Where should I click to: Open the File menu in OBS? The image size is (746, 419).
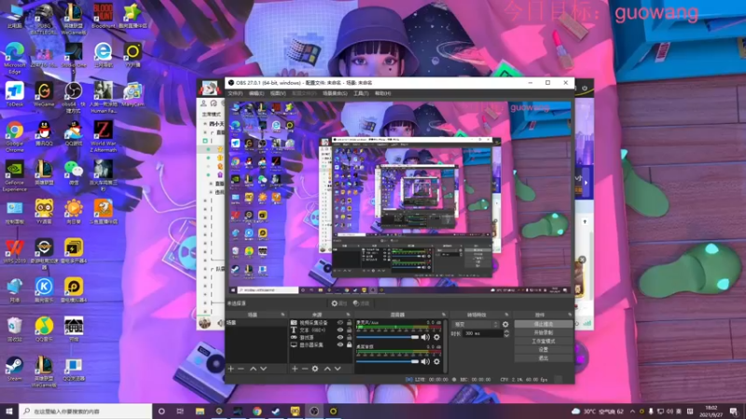pyautogui.click(x=235, y=94)
